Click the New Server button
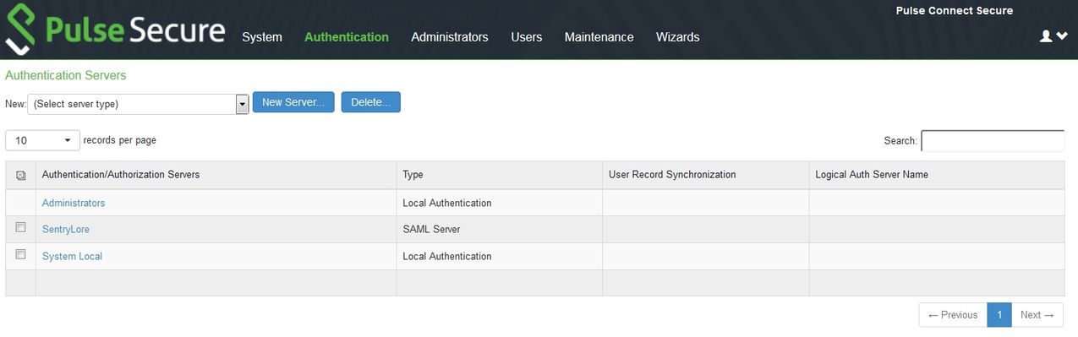The width and height of the screenshot is (1078, 337). pyautogui.click(x=293, y=102)
